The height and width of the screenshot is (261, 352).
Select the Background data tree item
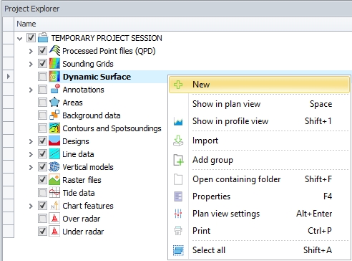pos(92,115)
